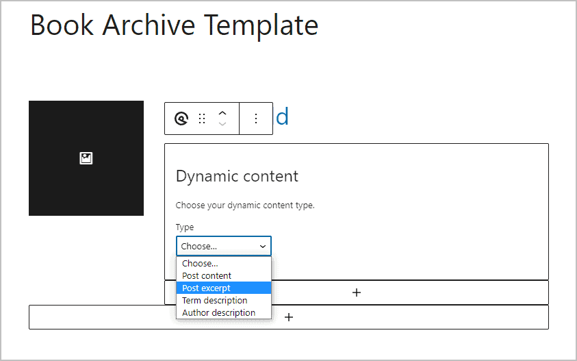This screenshot has width=577, height=361.
Task: Click the Dynamic content block type icon
Action: 181,119
